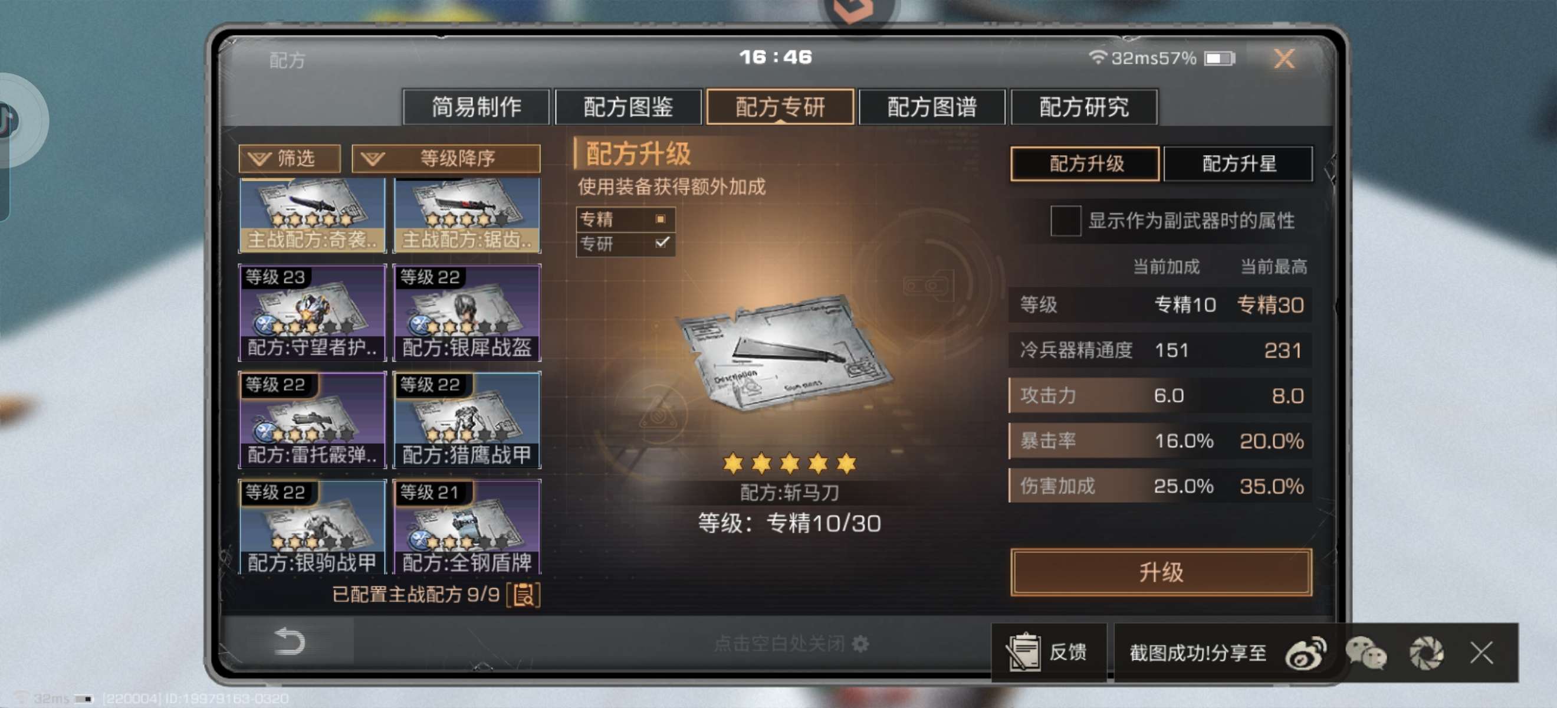
Task: Open the 主战配方 list icon beside 9/9
Action: click(523, 595)
